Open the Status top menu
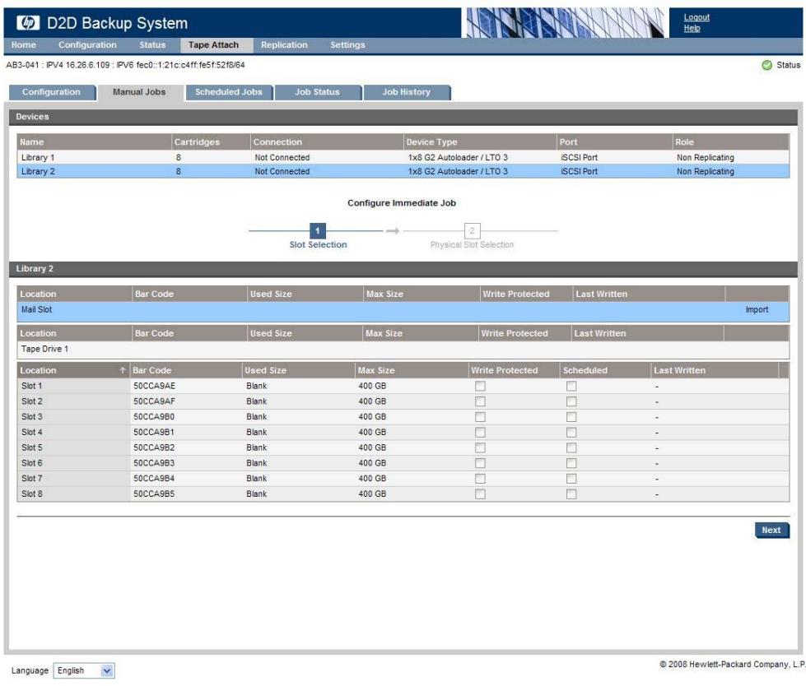The width and height of the screenshot is (806, 686). (x=152, y=44)
